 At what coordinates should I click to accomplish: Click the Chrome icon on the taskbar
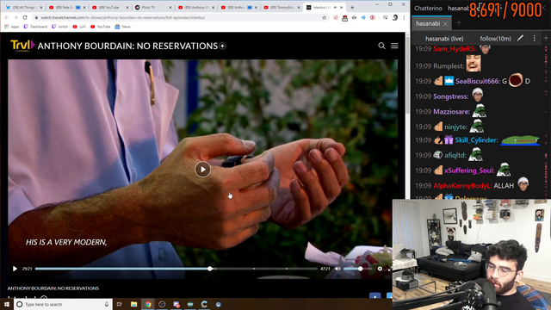(148, 304)
